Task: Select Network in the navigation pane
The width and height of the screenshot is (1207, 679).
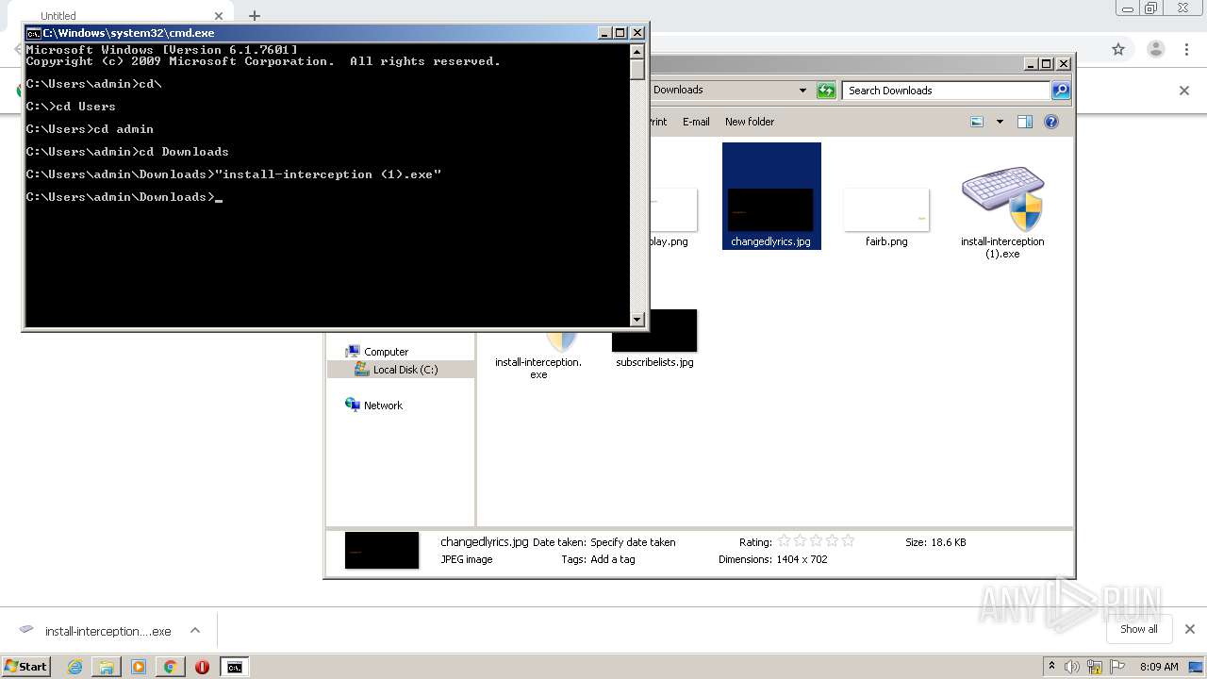Action: (383, 406)
